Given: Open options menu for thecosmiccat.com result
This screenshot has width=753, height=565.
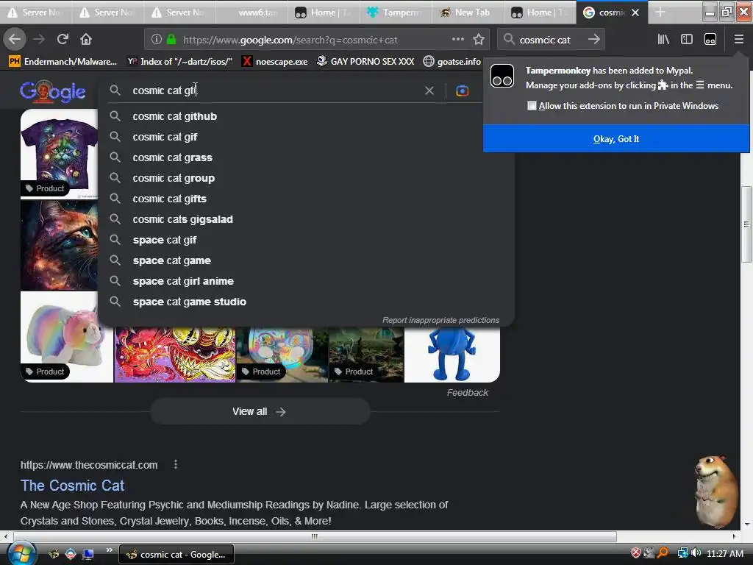Looking at the screenshot, I should coord(176,465).
